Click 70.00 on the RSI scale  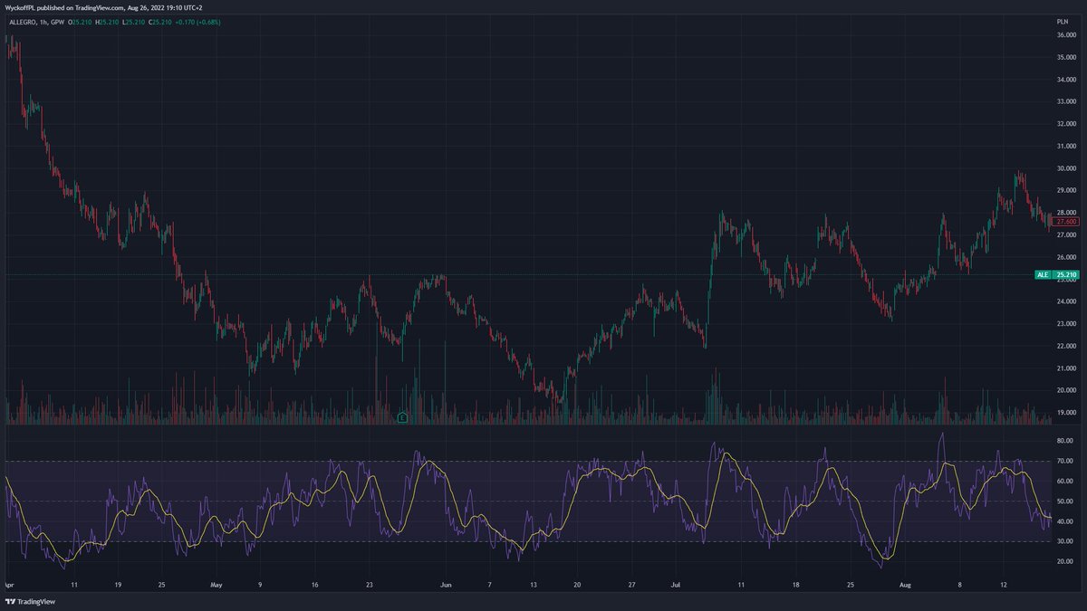1064,462
